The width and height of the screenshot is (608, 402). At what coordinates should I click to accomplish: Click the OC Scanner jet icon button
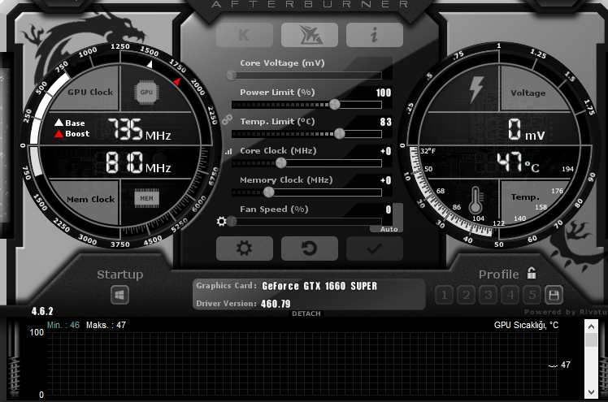(310, 35)
